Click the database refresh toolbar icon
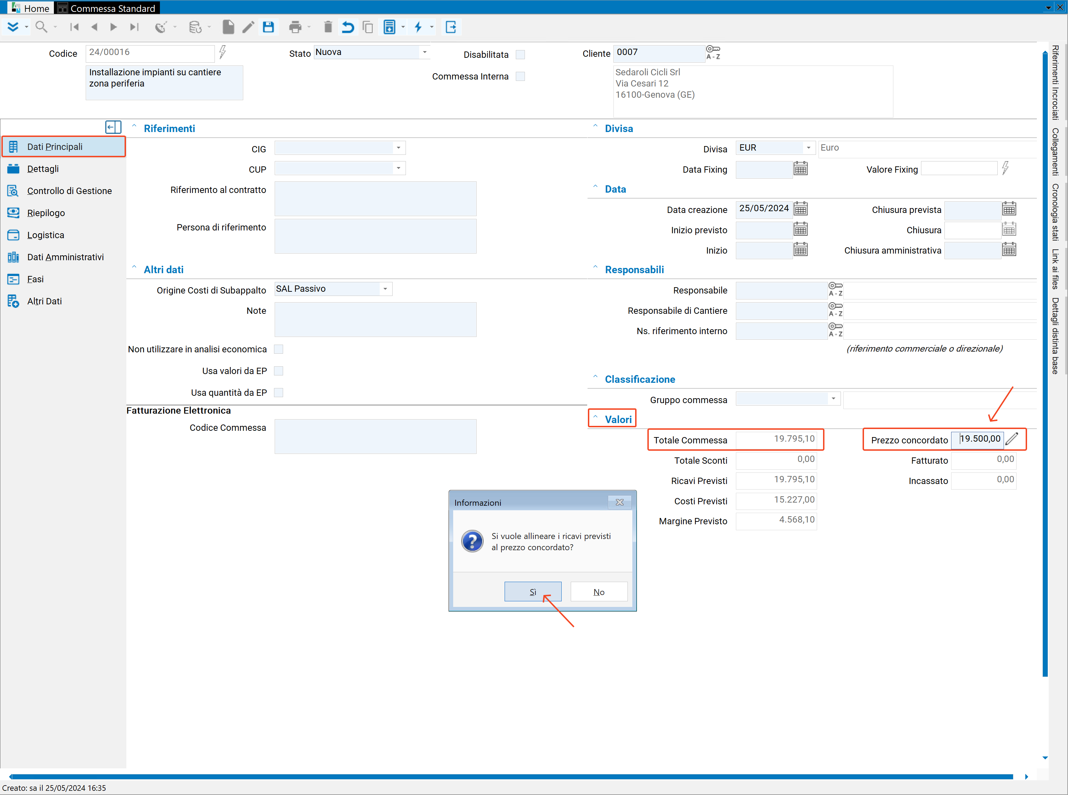1068x795 pixels. pos(195,27)
